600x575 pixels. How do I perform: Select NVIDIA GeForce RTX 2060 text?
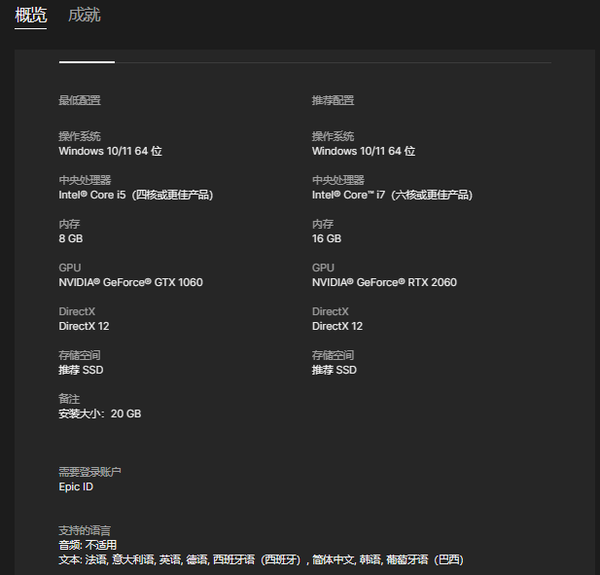(384, 282)
